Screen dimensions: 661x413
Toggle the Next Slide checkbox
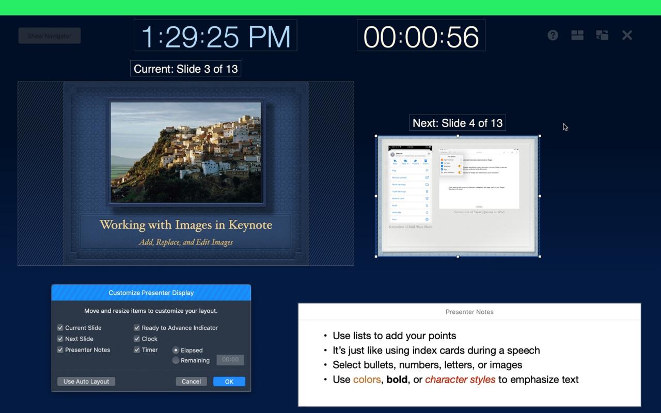point(60,339)
